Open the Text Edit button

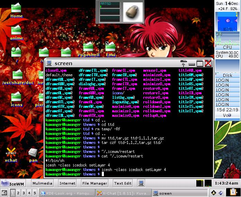pos(123,183)
